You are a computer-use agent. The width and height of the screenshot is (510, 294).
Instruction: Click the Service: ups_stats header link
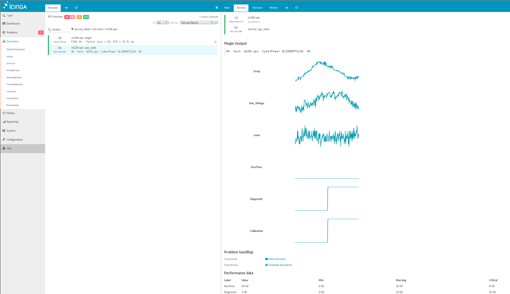pyautogui.click(x=259, y=29)
